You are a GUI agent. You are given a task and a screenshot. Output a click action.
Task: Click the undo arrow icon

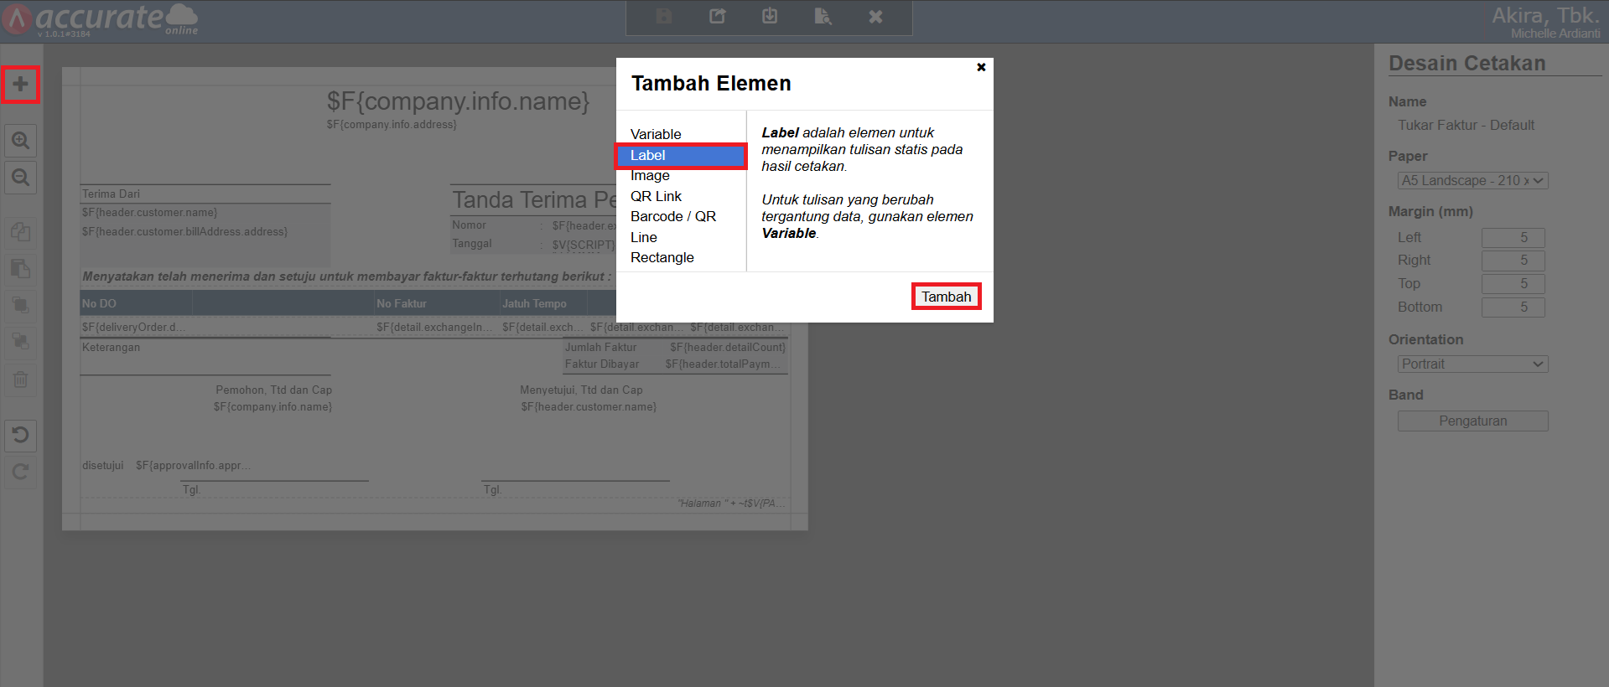20,435
